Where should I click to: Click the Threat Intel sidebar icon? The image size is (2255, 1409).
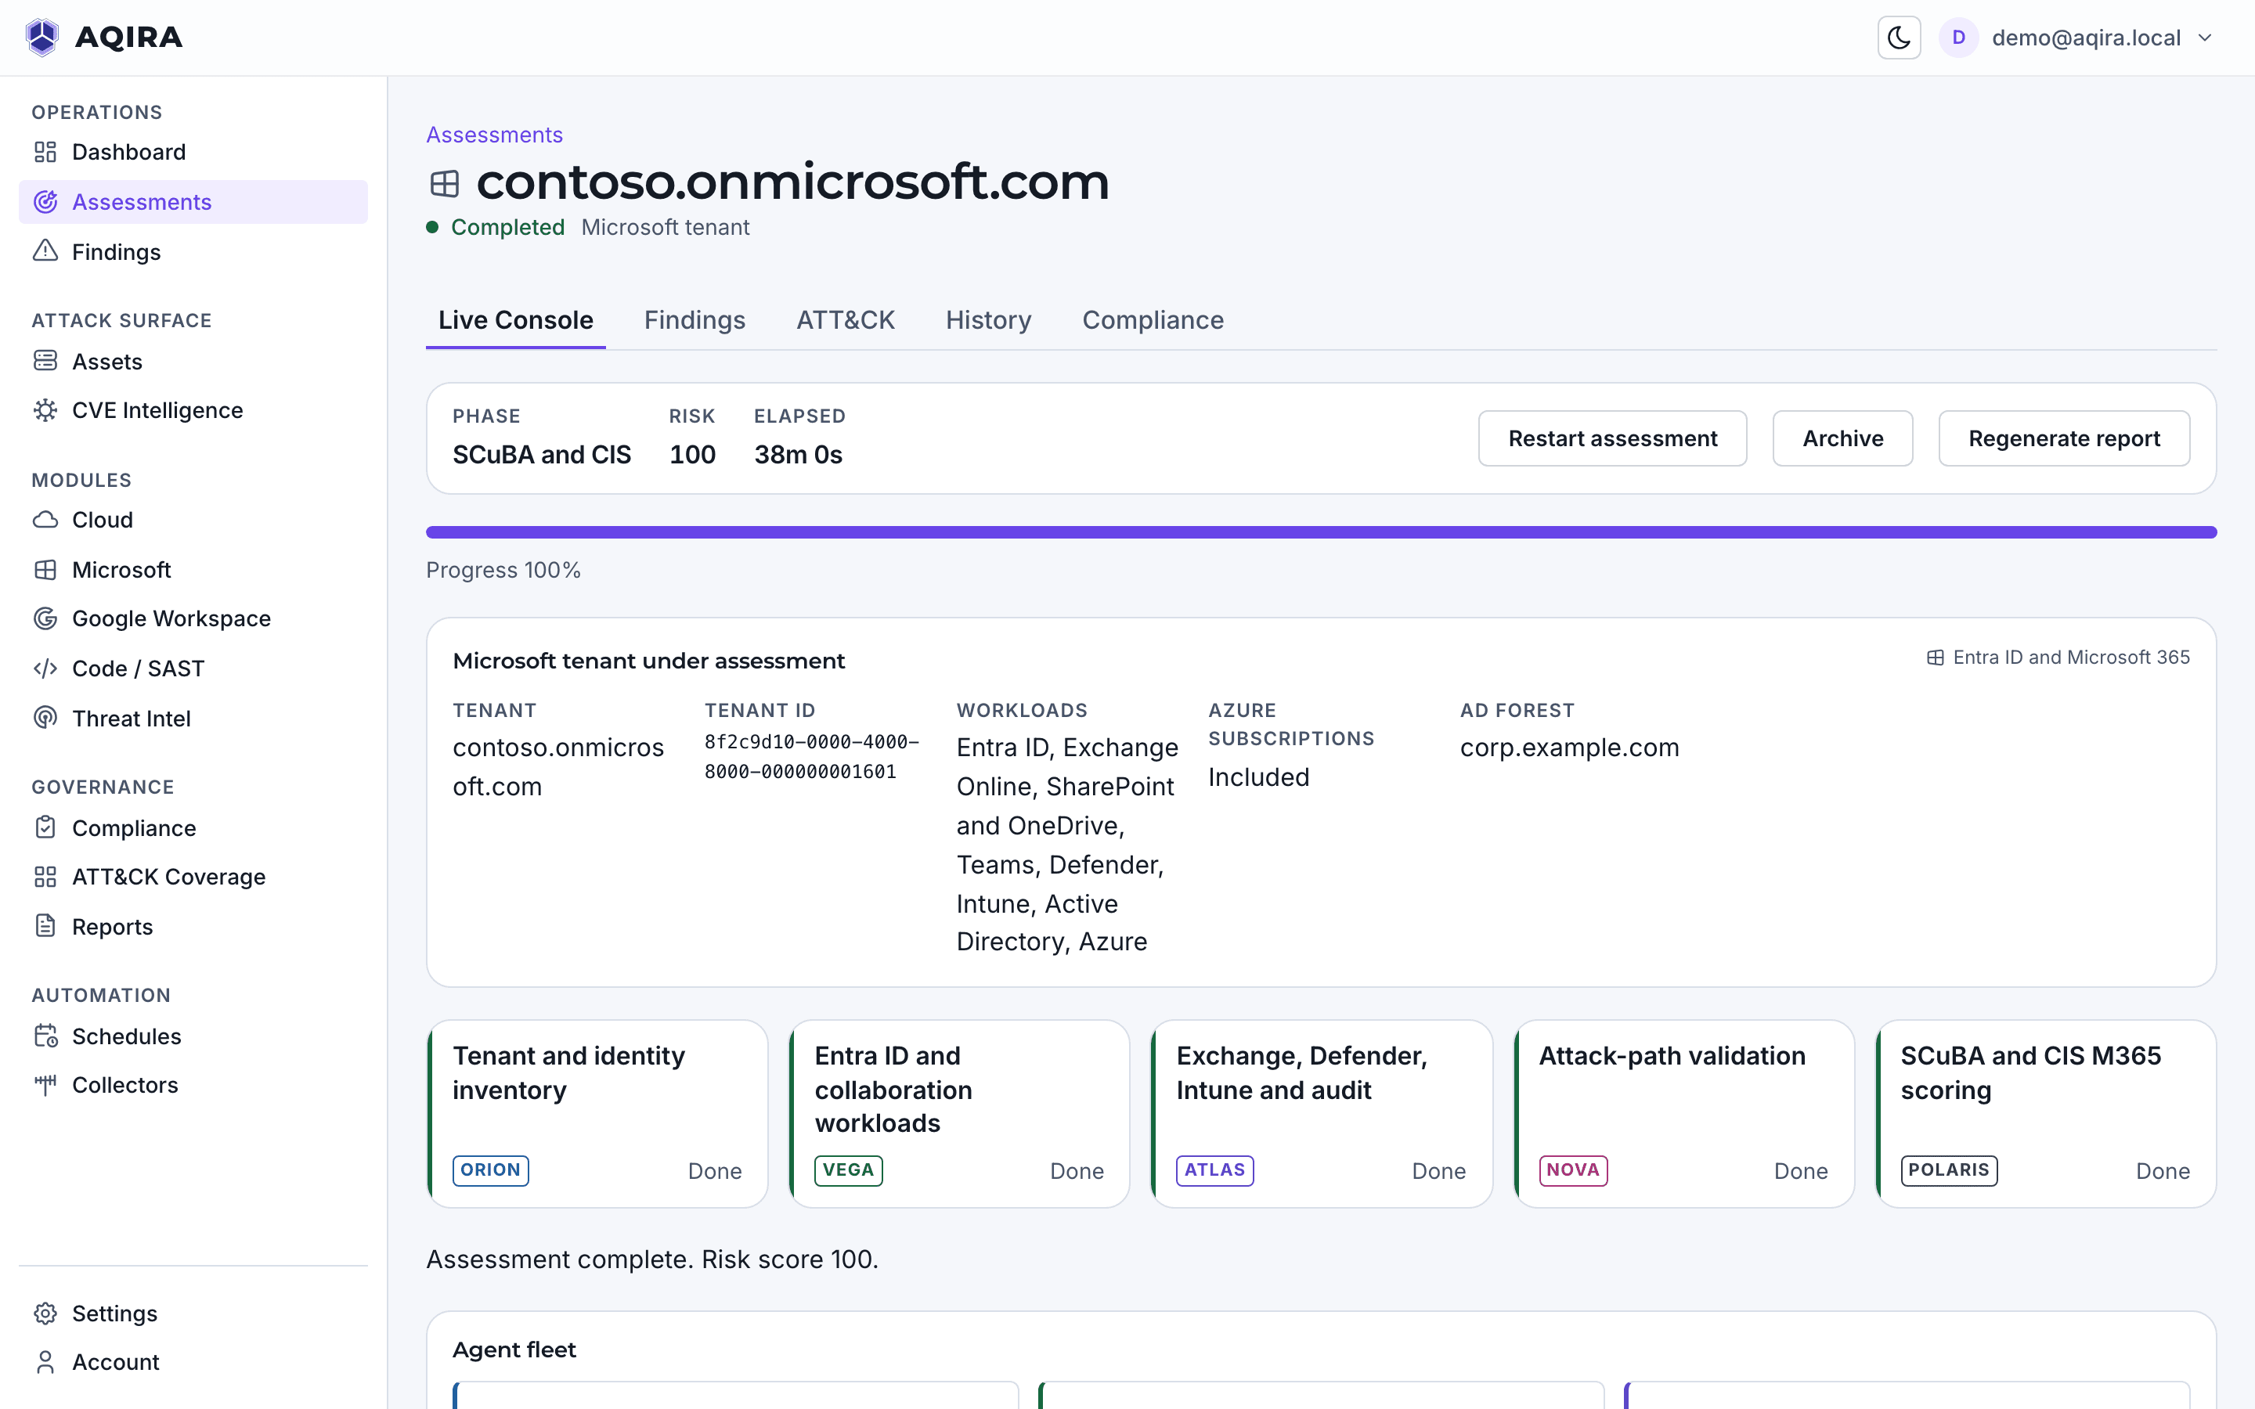point(45,718)
